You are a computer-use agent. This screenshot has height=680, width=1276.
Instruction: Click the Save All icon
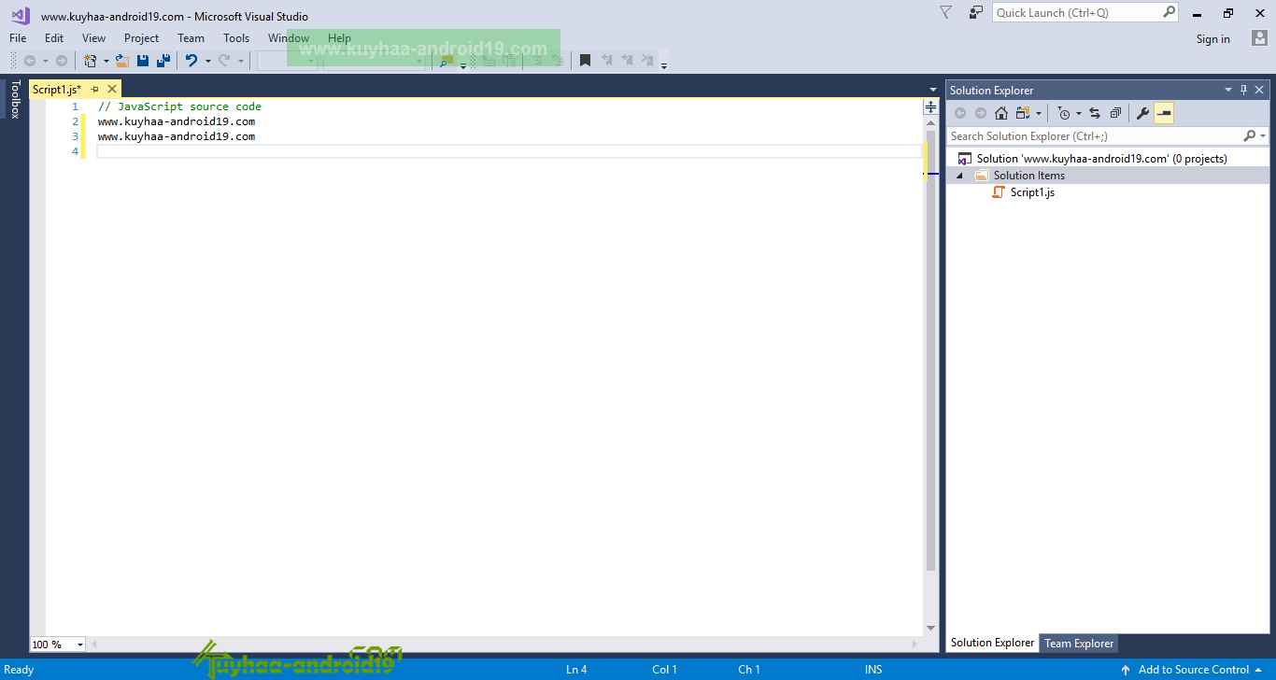tap(163, 61)
